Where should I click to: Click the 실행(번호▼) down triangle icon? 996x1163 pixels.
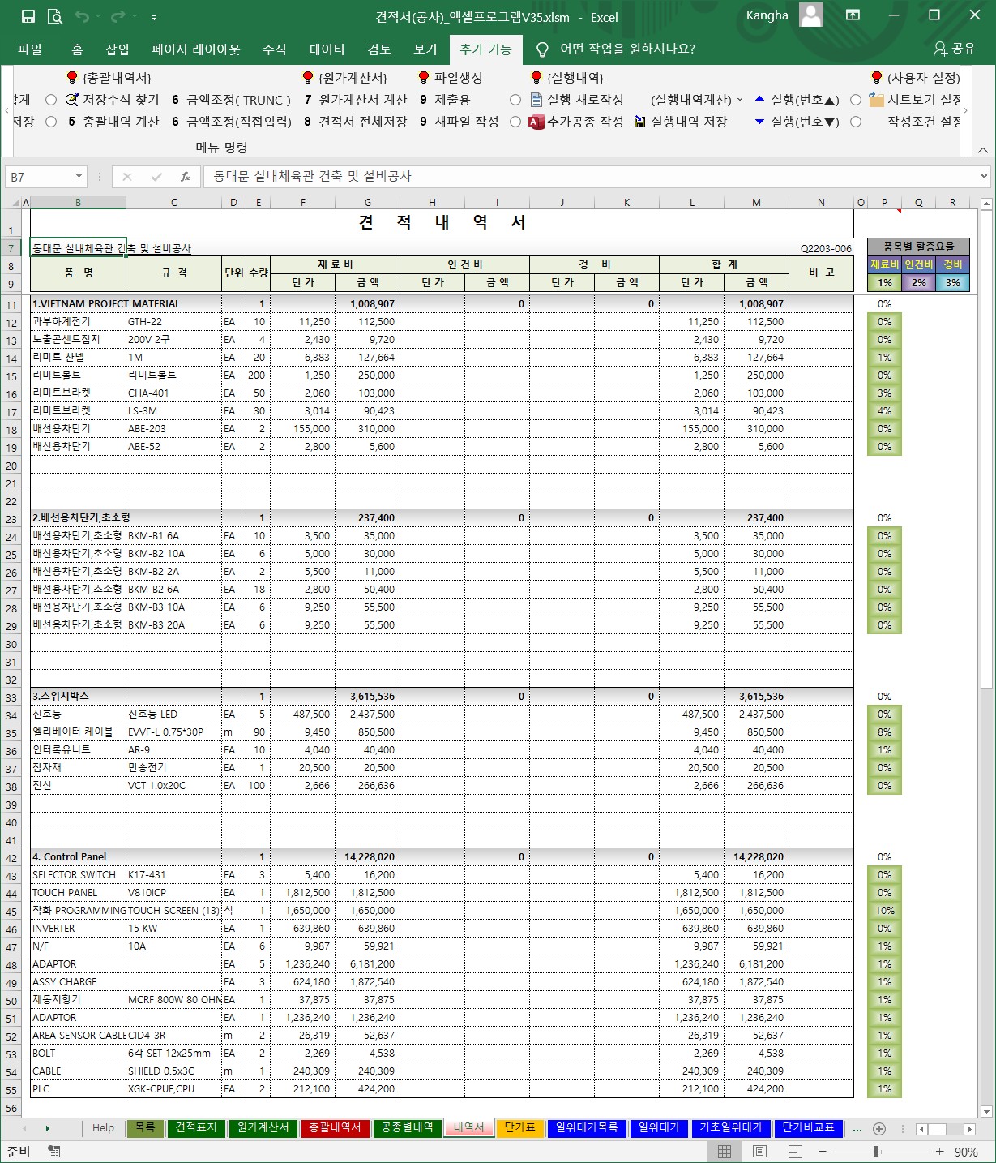[759, 122]
